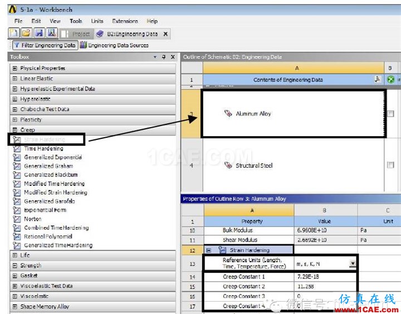Open the Extensions menu
Screen dimensions: 401x314
pyautogui.click(x=125, y=21)
